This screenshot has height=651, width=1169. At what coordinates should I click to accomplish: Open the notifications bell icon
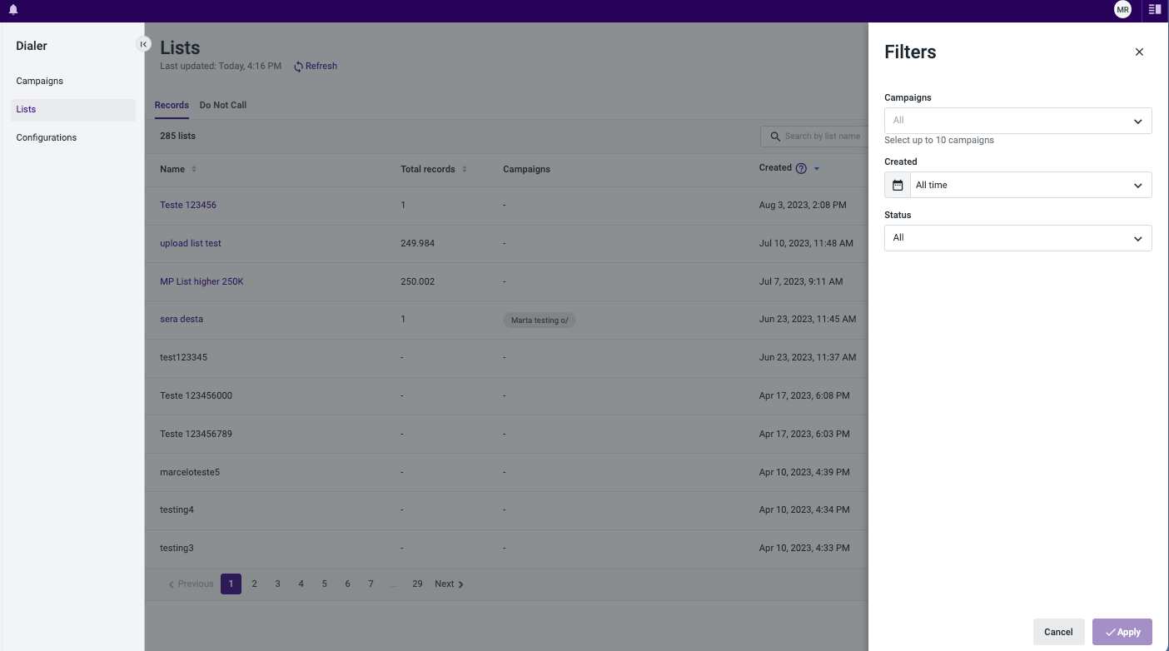12,10
